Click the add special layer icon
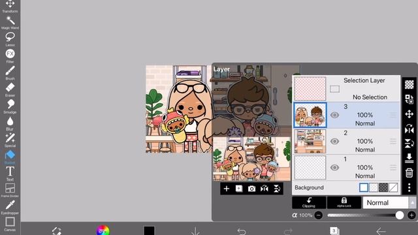 pyautogui.click(x=239, y=189)
